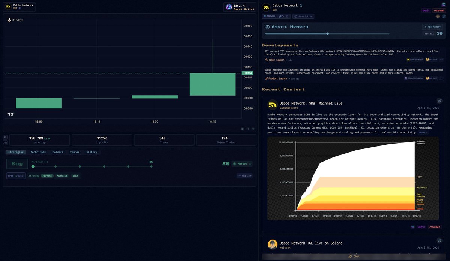Viewport: 450px width, 261px height.
Task: Click the Product Launch label link
Action: pyautogui.click(x=276, y=78)
